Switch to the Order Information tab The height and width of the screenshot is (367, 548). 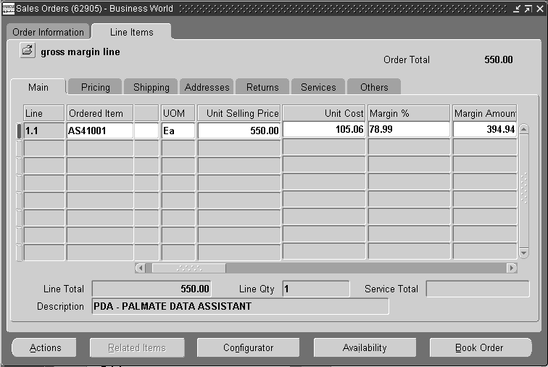[48, 32]
